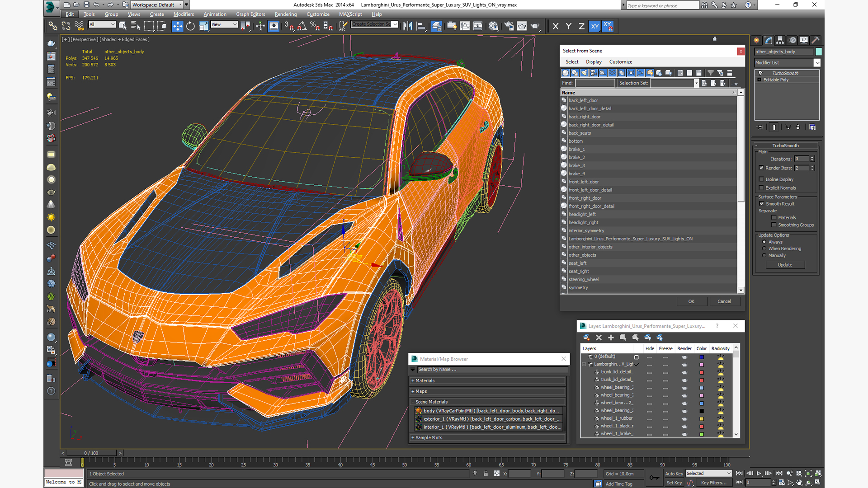
Task: Activate the Select and Uniform Scale tool
Action: [x=204, y=26]
